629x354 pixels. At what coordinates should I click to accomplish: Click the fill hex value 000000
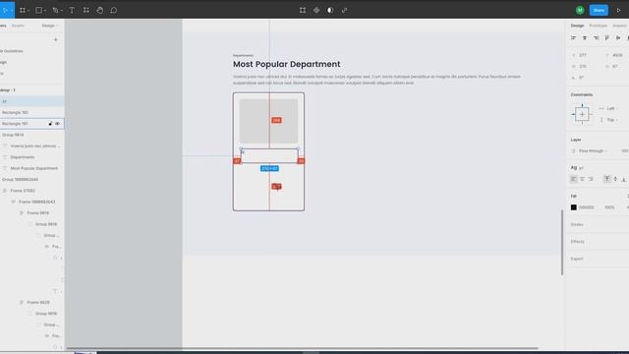tap(586, 207)
